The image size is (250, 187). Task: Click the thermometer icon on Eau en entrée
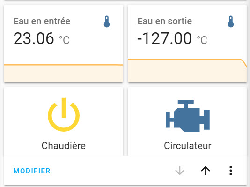[x=107, y=22]
